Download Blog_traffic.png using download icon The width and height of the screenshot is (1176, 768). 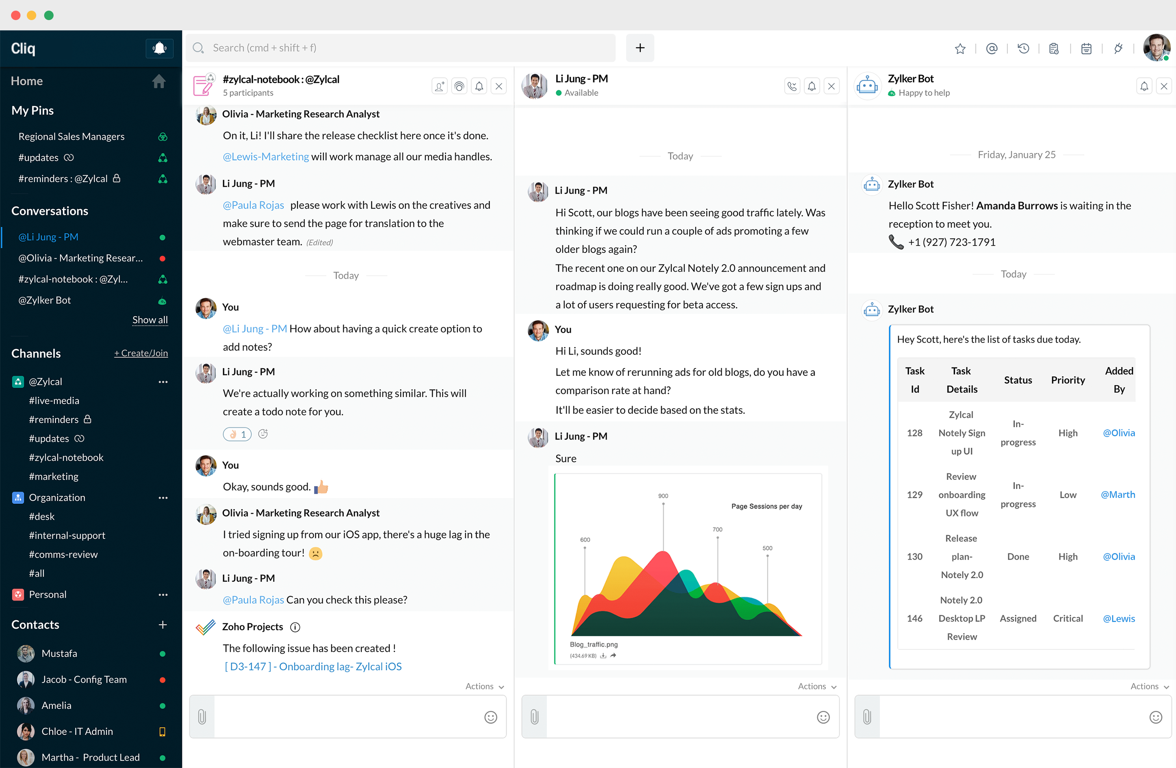[603, 656]
